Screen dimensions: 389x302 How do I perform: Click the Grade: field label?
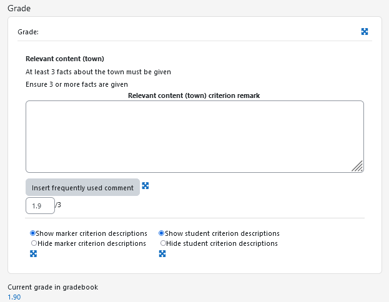(28, 32)
